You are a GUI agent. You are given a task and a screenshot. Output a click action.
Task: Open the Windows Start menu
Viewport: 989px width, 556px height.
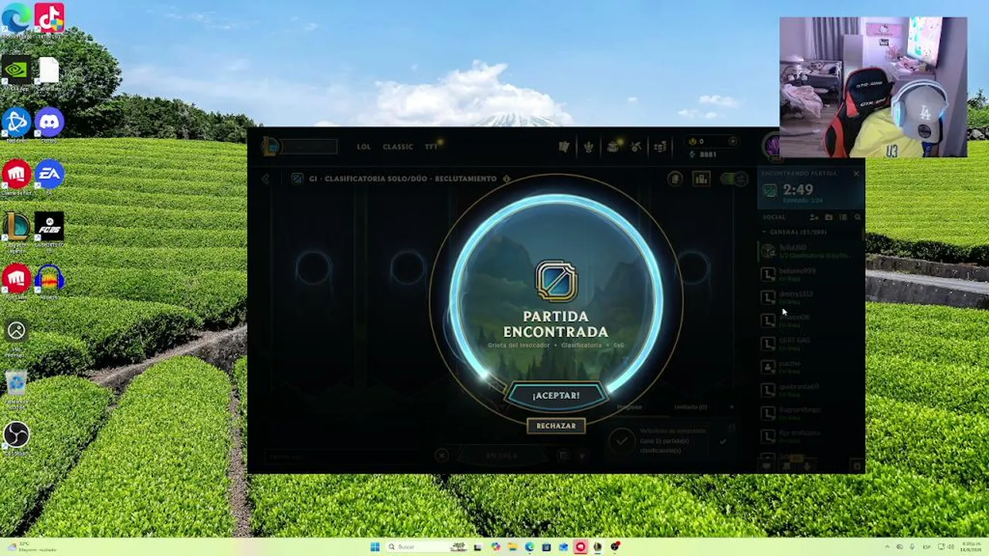point(375,547)
